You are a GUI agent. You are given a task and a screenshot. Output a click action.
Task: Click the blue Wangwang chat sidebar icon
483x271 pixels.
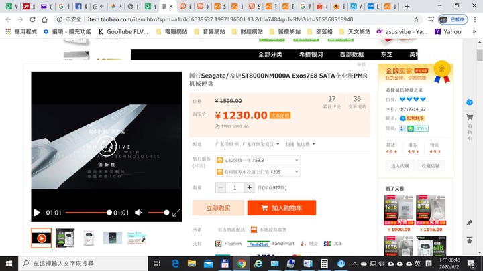point(470,102)
